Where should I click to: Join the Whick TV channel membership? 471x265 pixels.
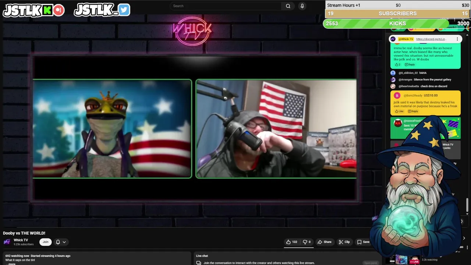(x=45, y=242)
